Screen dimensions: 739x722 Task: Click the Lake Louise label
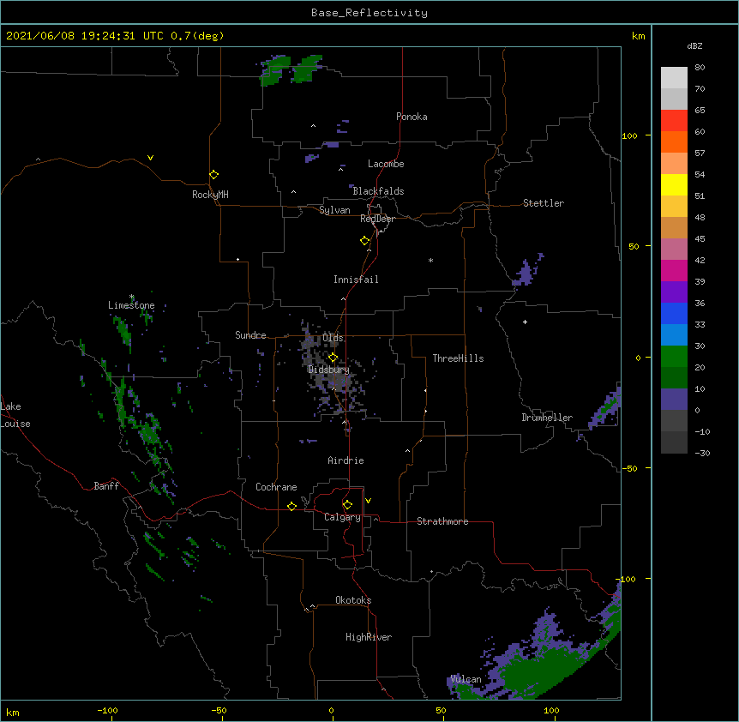tap(15, 415)
